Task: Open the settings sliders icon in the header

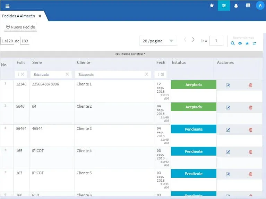Action: (x=224, y=6)
